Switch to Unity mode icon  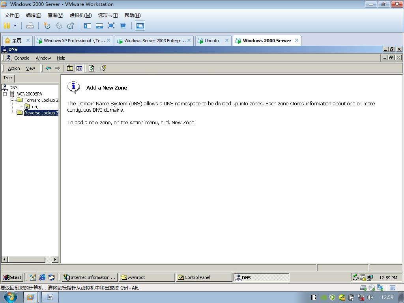[x=123, y=26]
